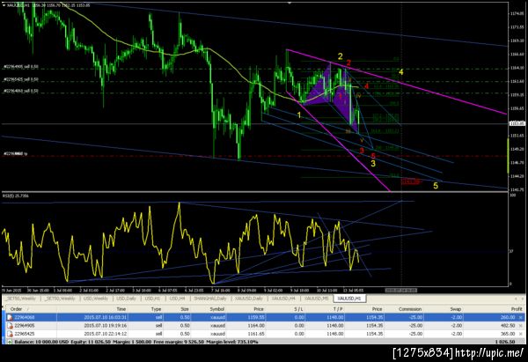Image resolution: width=528 pixels, height=362 pixels.
Task: Click the yellow wave label 5 on chart
Action: coord(436,186)
